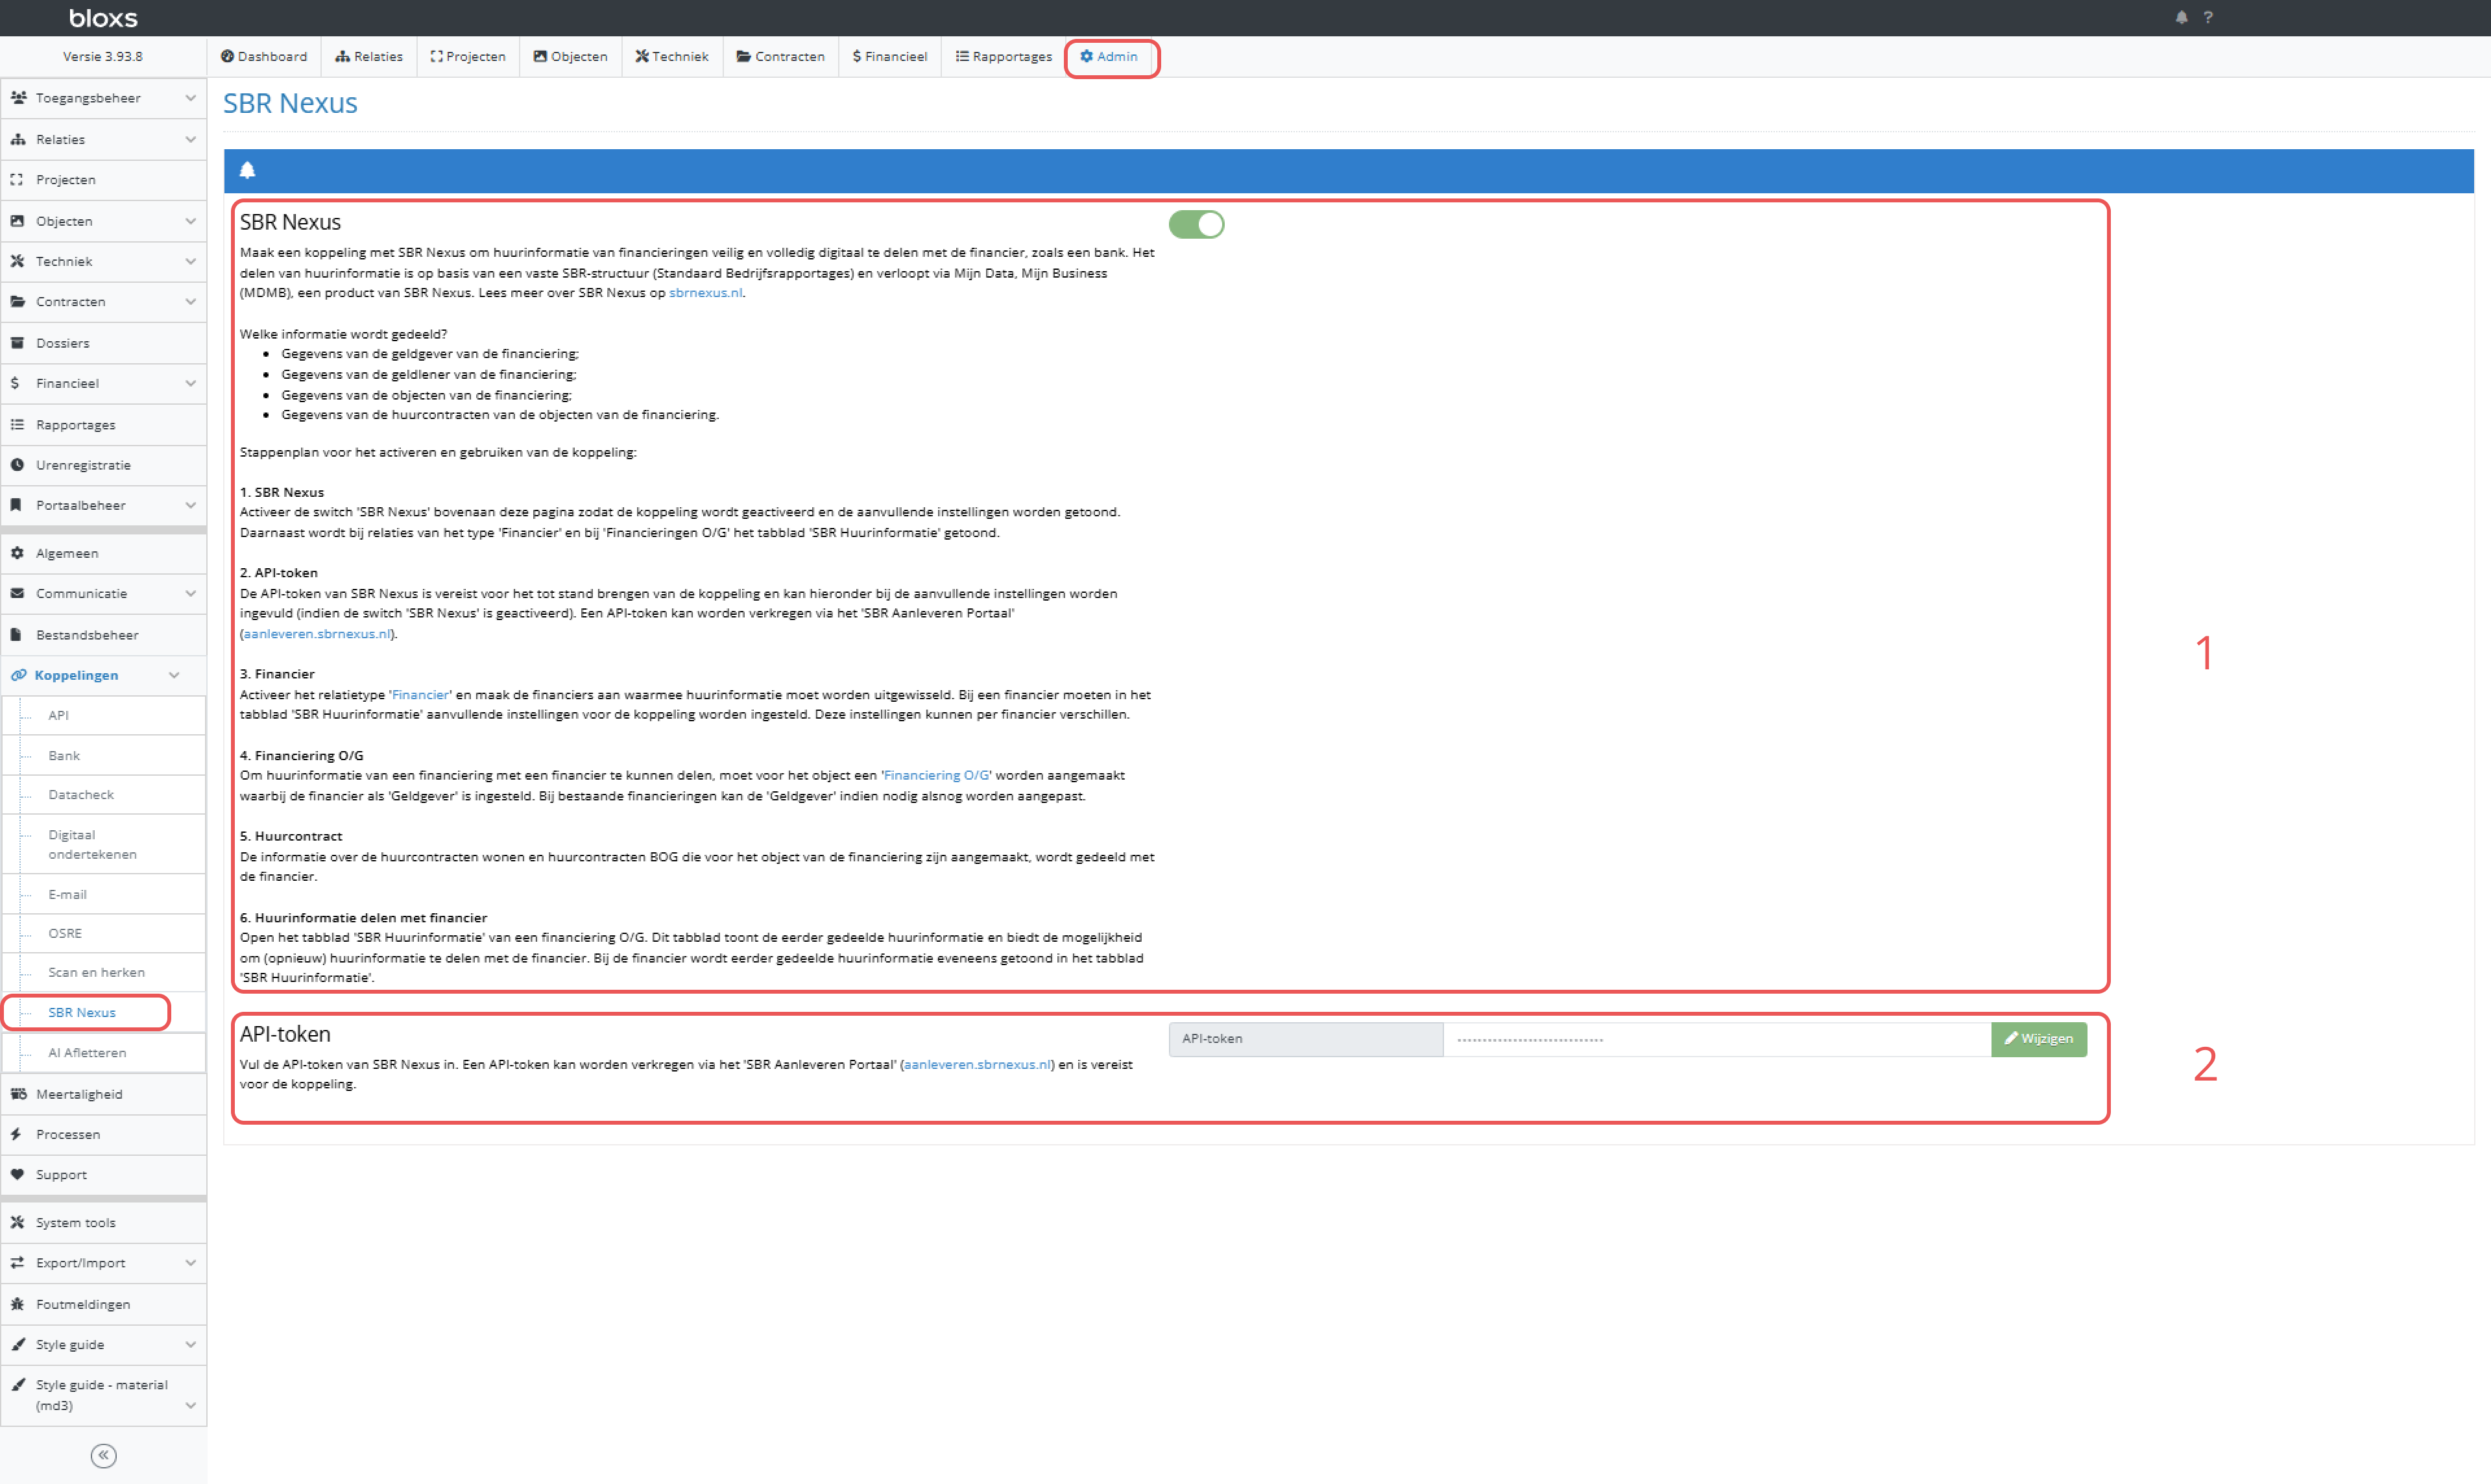Click the Urenregistratie clock icon
Screen dimensions: 2491x1484
tap(17, 465)
